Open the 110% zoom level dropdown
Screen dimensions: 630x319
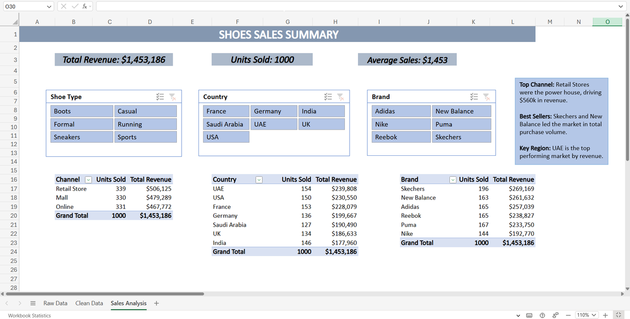(586, 315)
